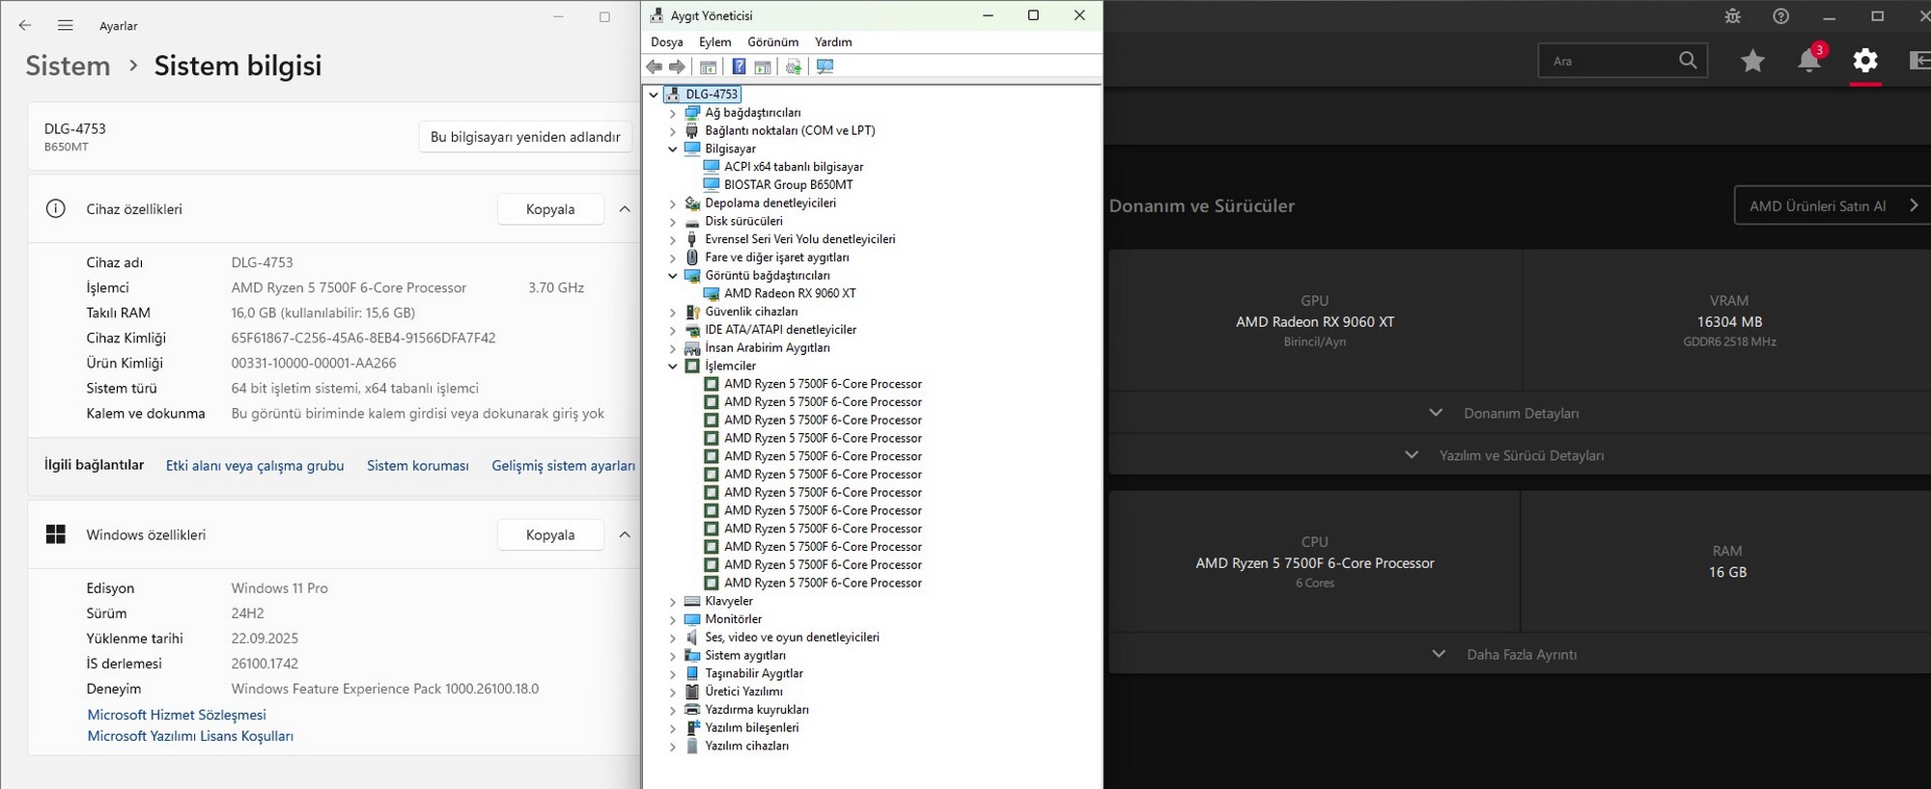The image size is (1931, 789).
Task: Open AMD notifications bell icon
Action: (1808, 61)
